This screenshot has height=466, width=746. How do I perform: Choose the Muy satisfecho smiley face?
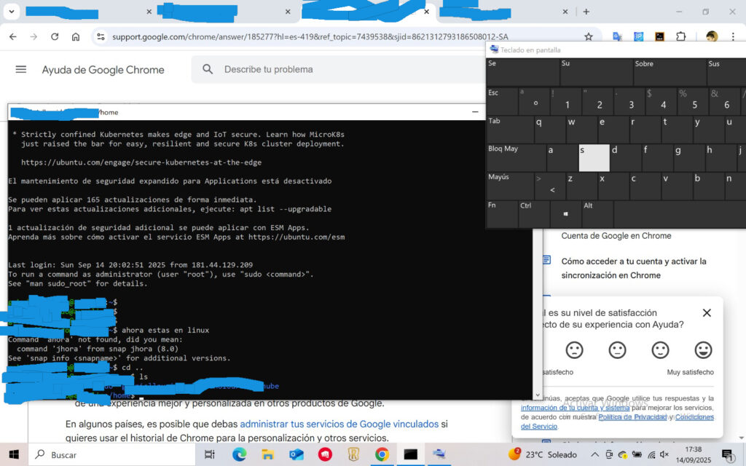tap(703, 350)
